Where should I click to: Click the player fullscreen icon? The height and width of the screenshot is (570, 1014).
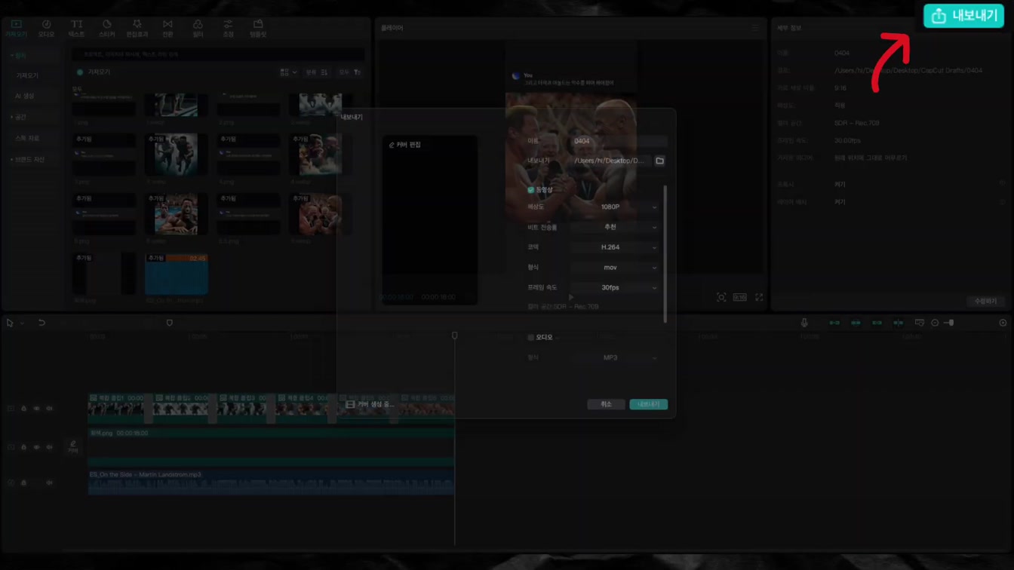pos(759,297)
